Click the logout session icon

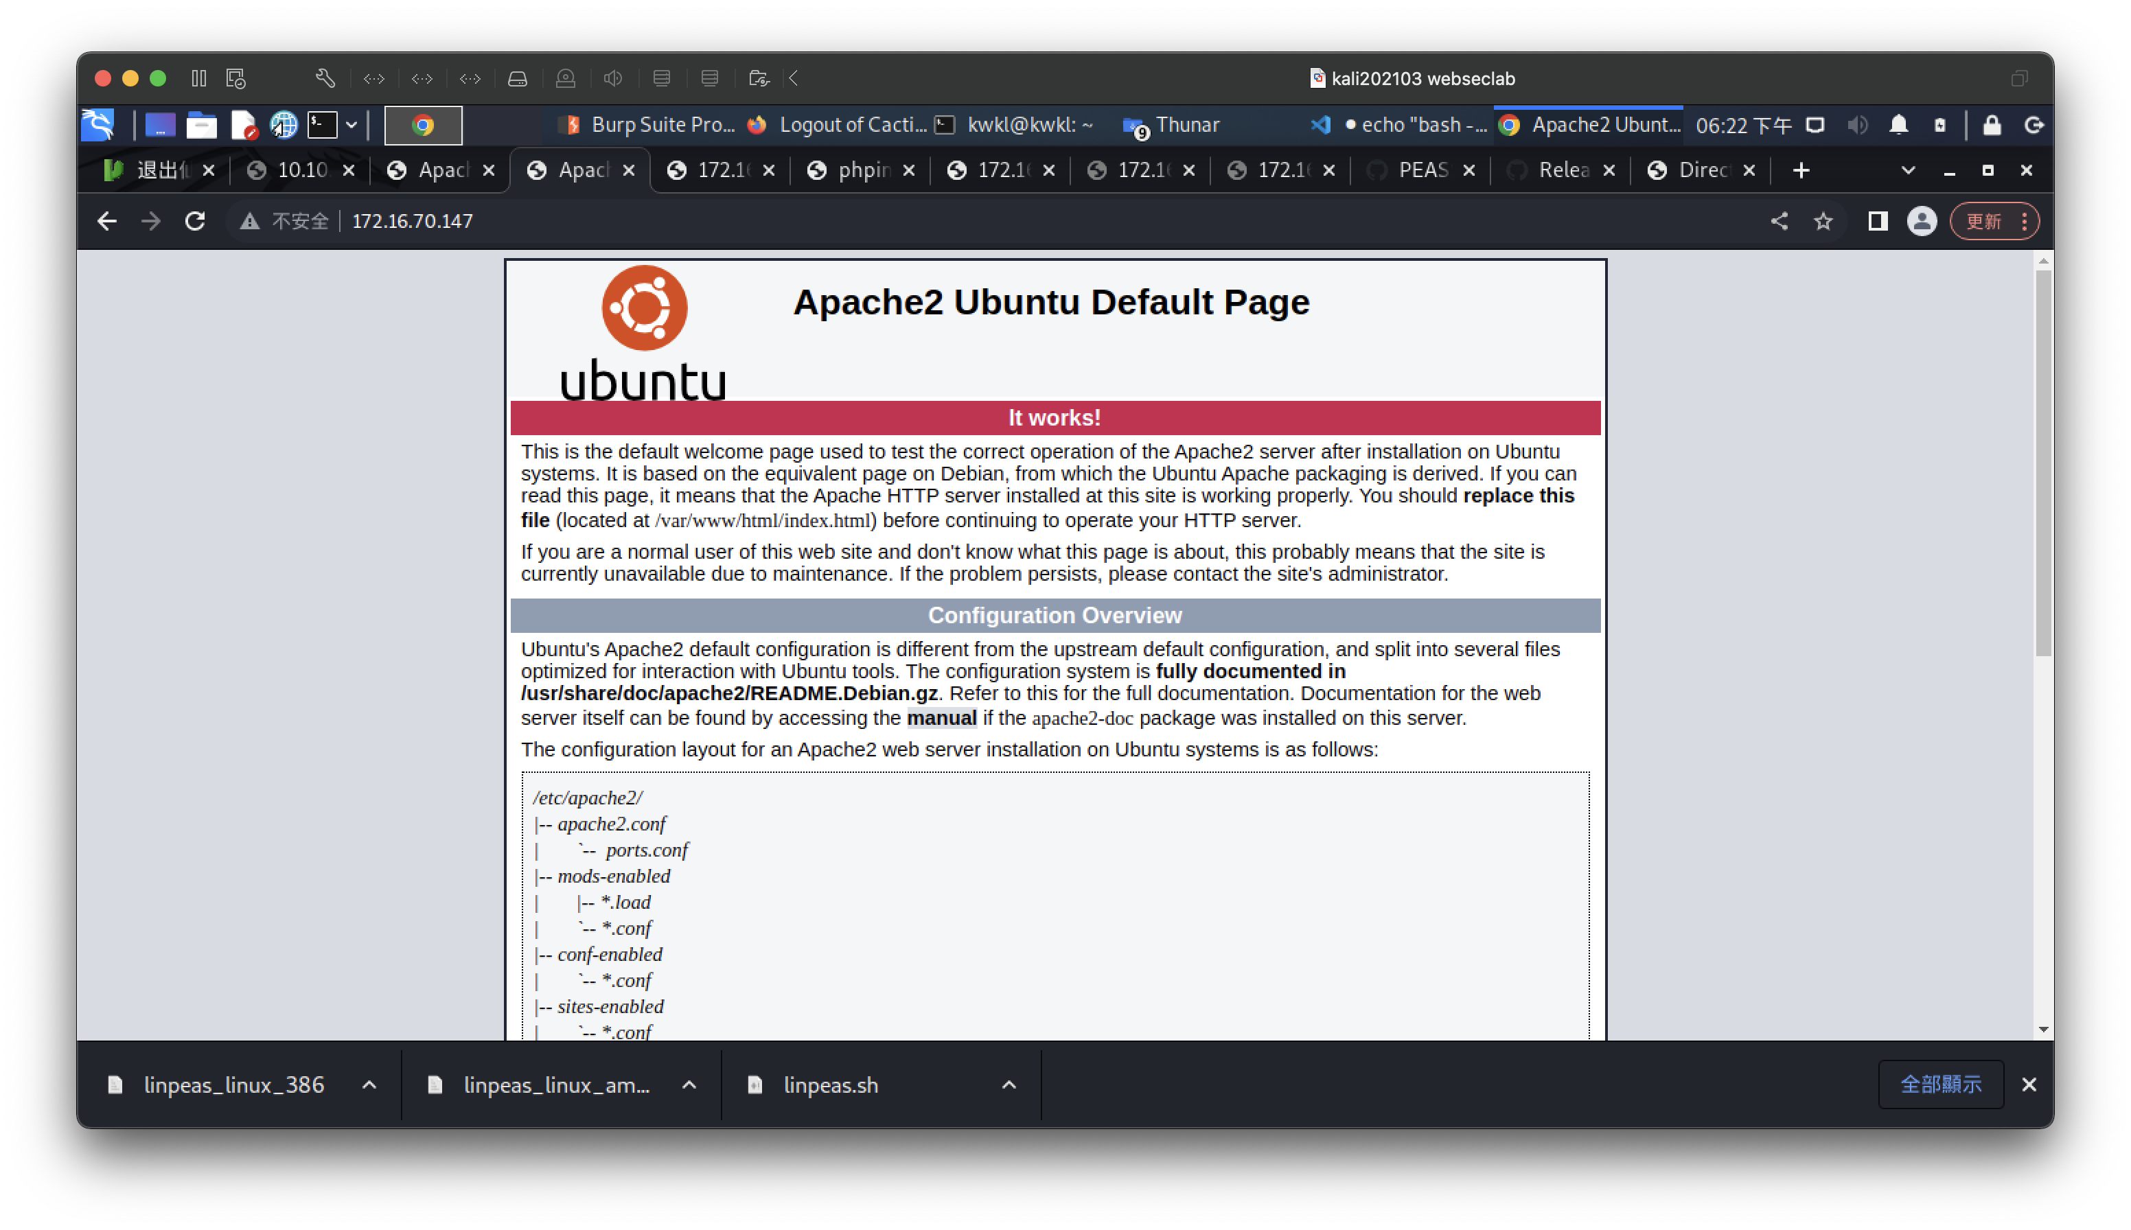[2033, 125]
